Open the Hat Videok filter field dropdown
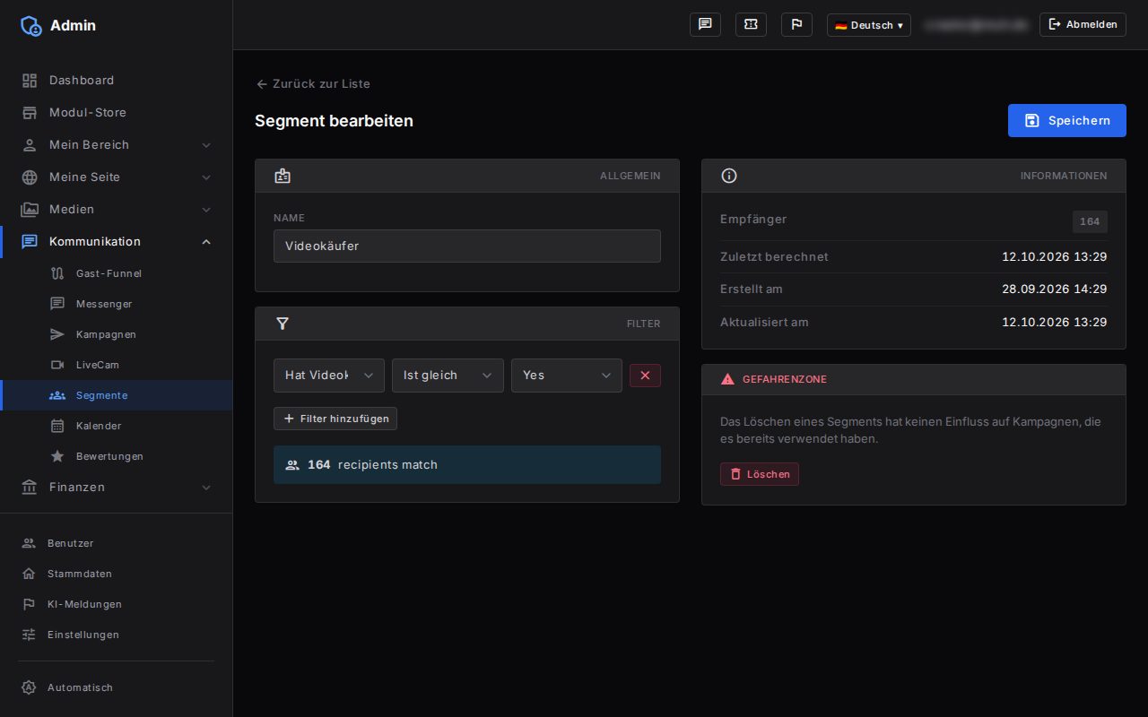 click(329, 376)
